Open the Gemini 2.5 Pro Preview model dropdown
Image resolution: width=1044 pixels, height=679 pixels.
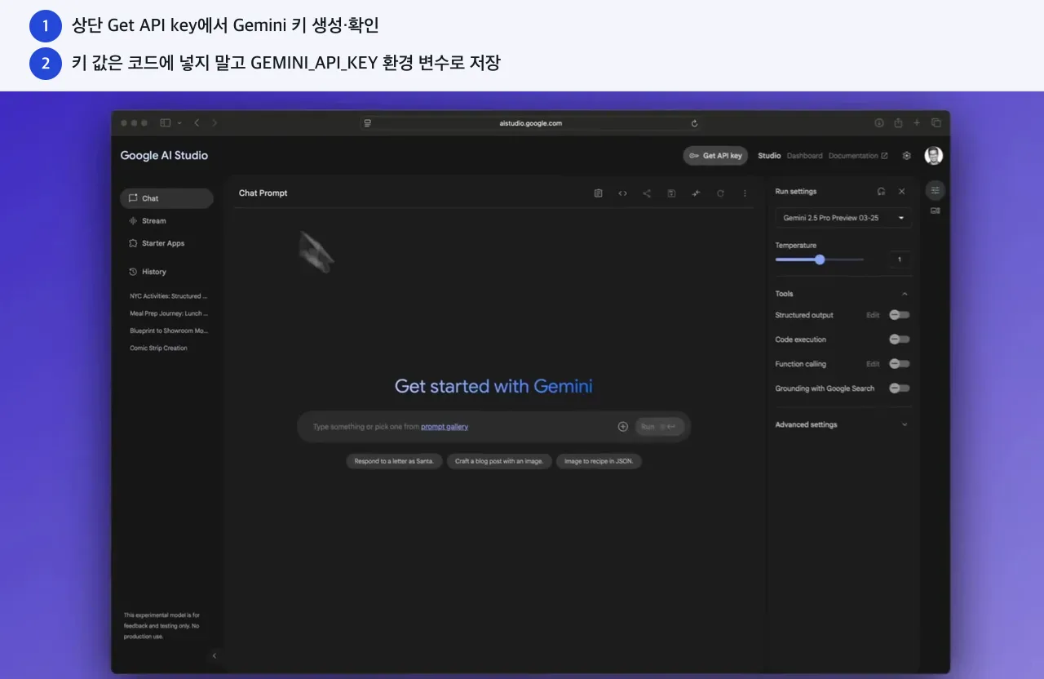coord(843,218)
